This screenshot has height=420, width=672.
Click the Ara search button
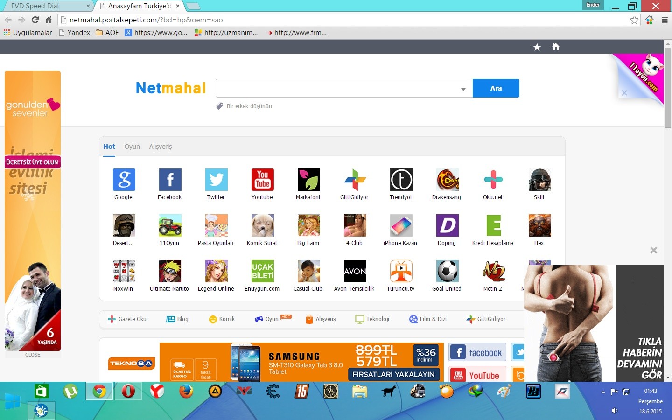click(x=496, y=88)
